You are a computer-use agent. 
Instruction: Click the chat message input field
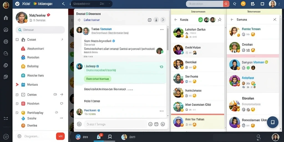115,124
